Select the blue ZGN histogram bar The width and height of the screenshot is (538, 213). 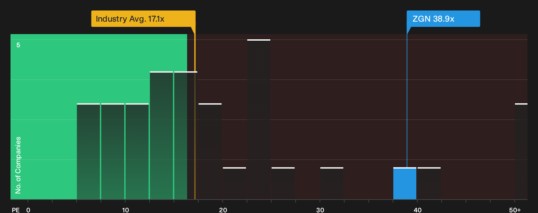(x=405, y=184)
